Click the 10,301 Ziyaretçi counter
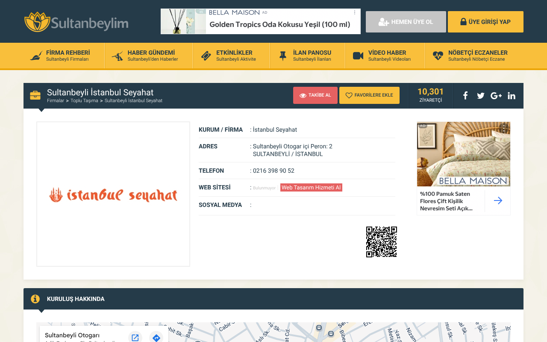Image resolution: width=547 pixels, height=342 pixels. [430, 95]
